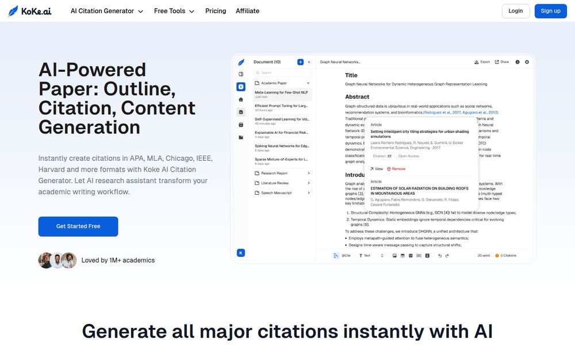
Task: Click the Title heading in the document
Action: point(351,75)
